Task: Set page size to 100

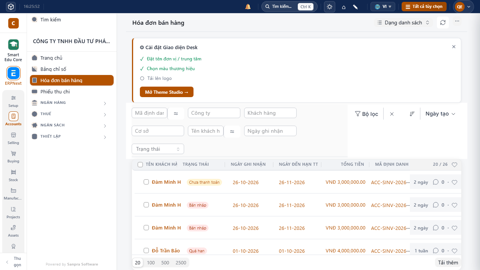Action: click(151, 262)
